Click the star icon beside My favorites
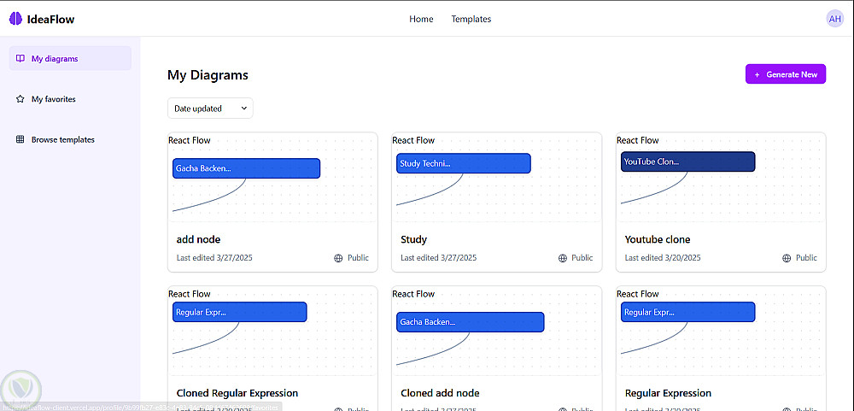The height and width of the screenshot is (411, 854). 20,99
